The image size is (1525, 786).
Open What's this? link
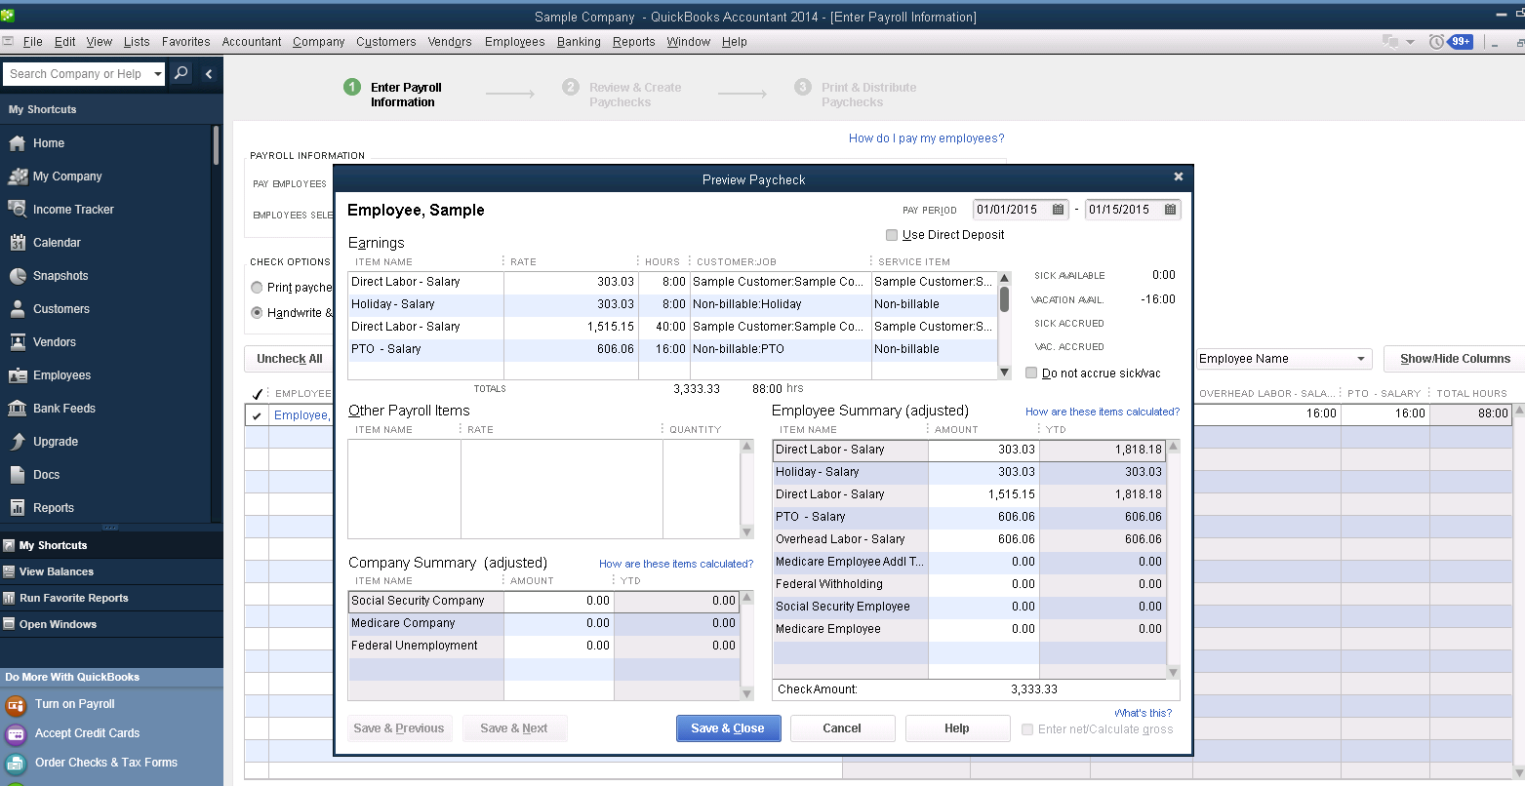click(1143, 713)
